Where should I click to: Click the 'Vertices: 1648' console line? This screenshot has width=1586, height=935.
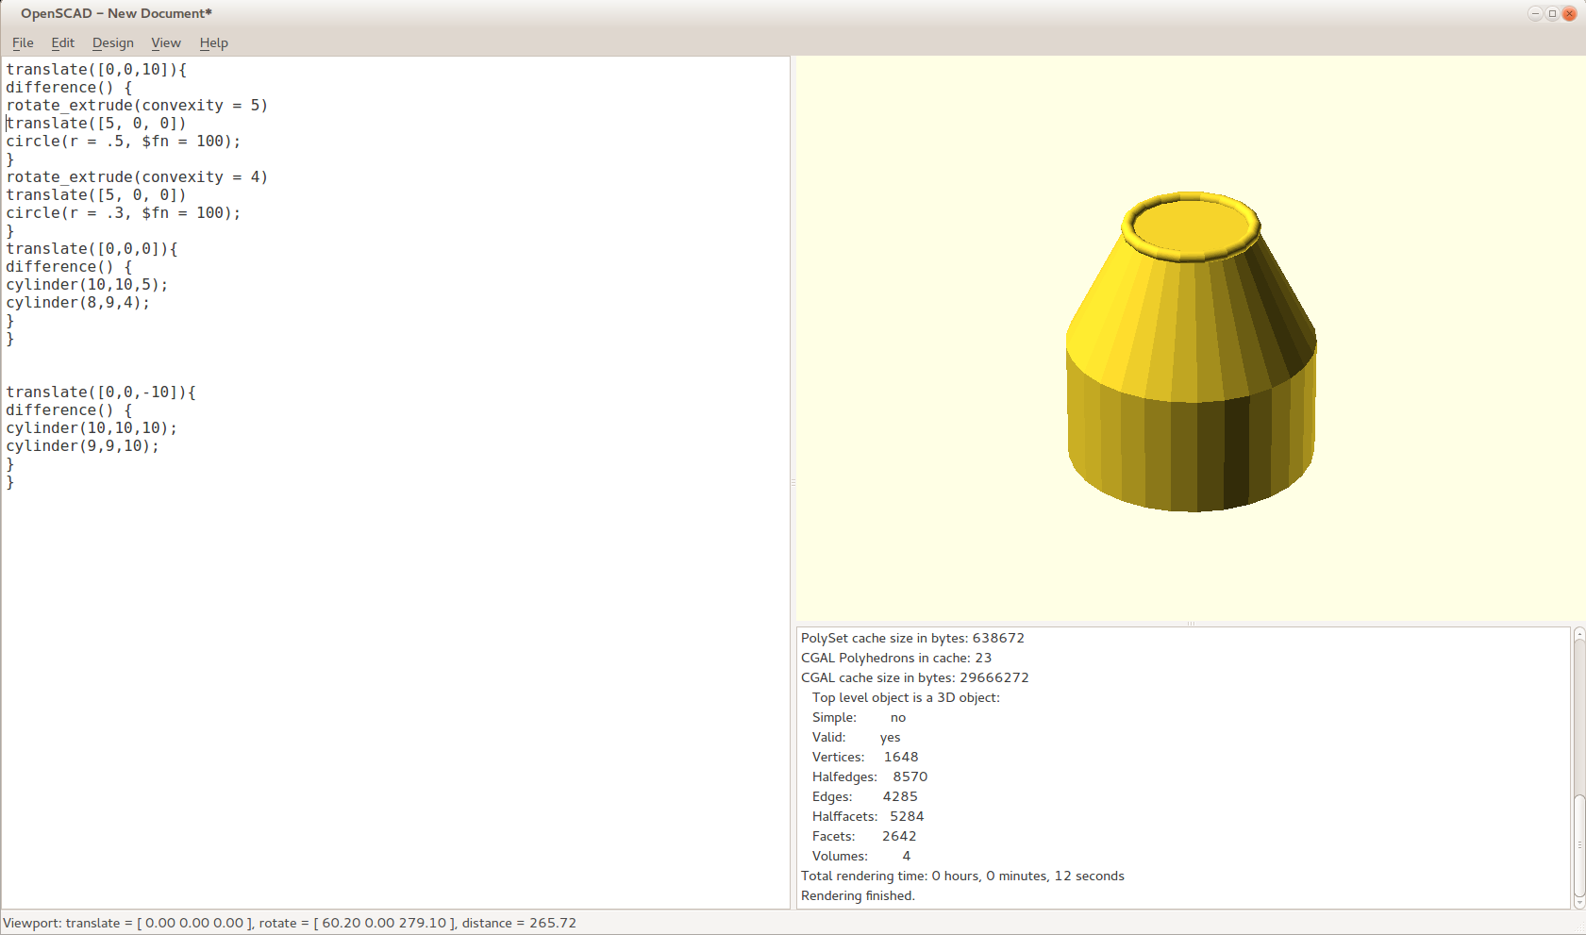(x=865, y=757)
